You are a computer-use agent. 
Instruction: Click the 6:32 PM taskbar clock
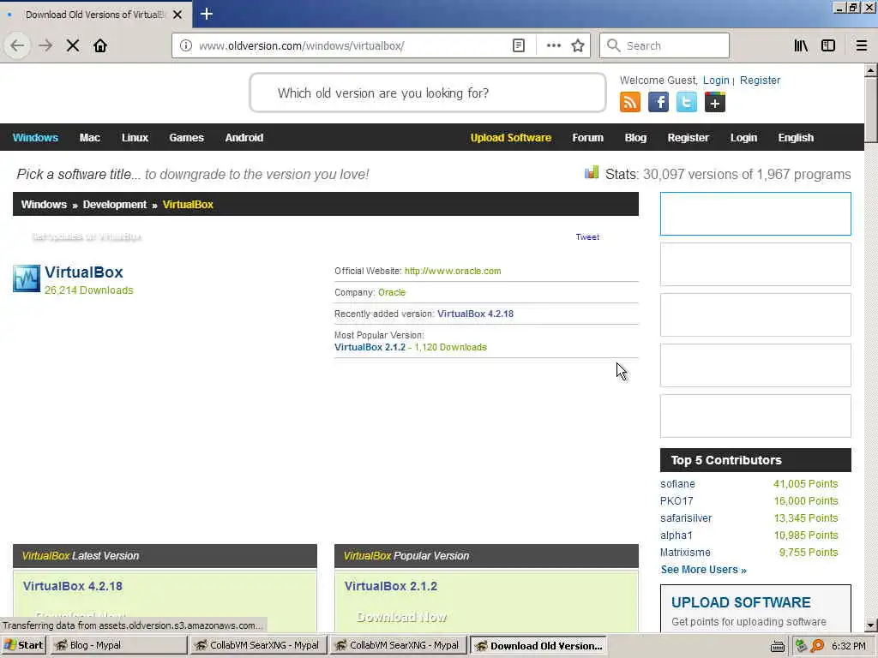pyautogui.click(x=849, y=646)
